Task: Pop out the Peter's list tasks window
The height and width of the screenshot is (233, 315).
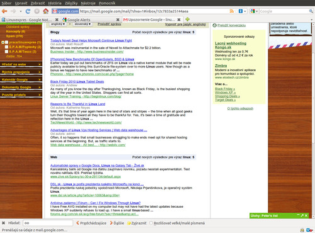Action: click(302, 215)
